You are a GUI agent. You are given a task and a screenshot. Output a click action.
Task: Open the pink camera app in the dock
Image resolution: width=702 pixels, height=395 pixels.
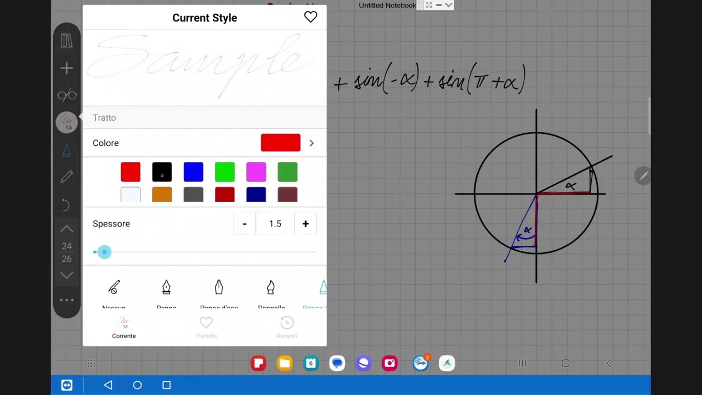(x=389, y=363)
